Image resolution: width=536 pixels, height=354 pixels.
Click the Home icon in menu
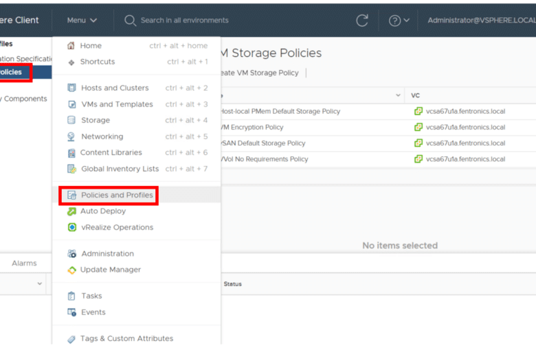[71, 46]
